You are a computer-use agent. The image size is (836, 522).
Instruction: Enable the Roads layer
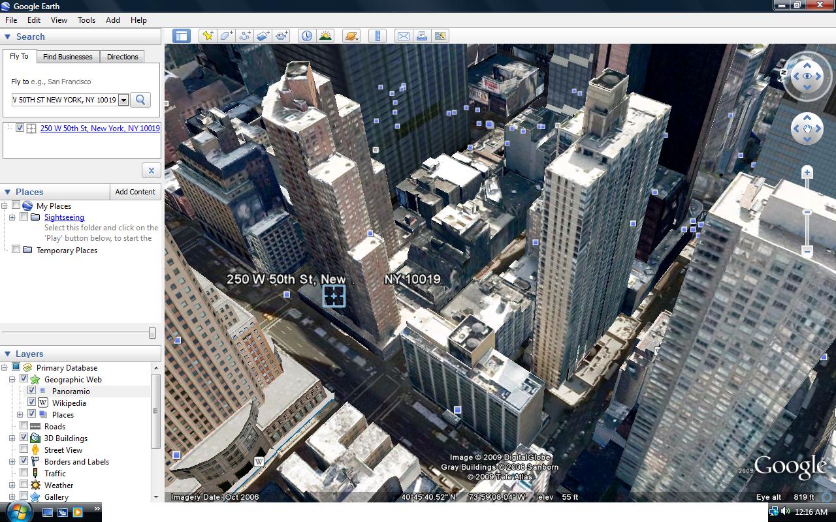coord(24,426)
